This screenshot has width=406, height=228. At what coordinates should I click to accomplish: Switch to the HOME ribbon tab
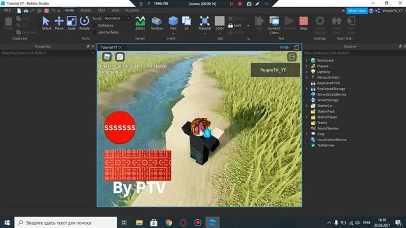69,10
